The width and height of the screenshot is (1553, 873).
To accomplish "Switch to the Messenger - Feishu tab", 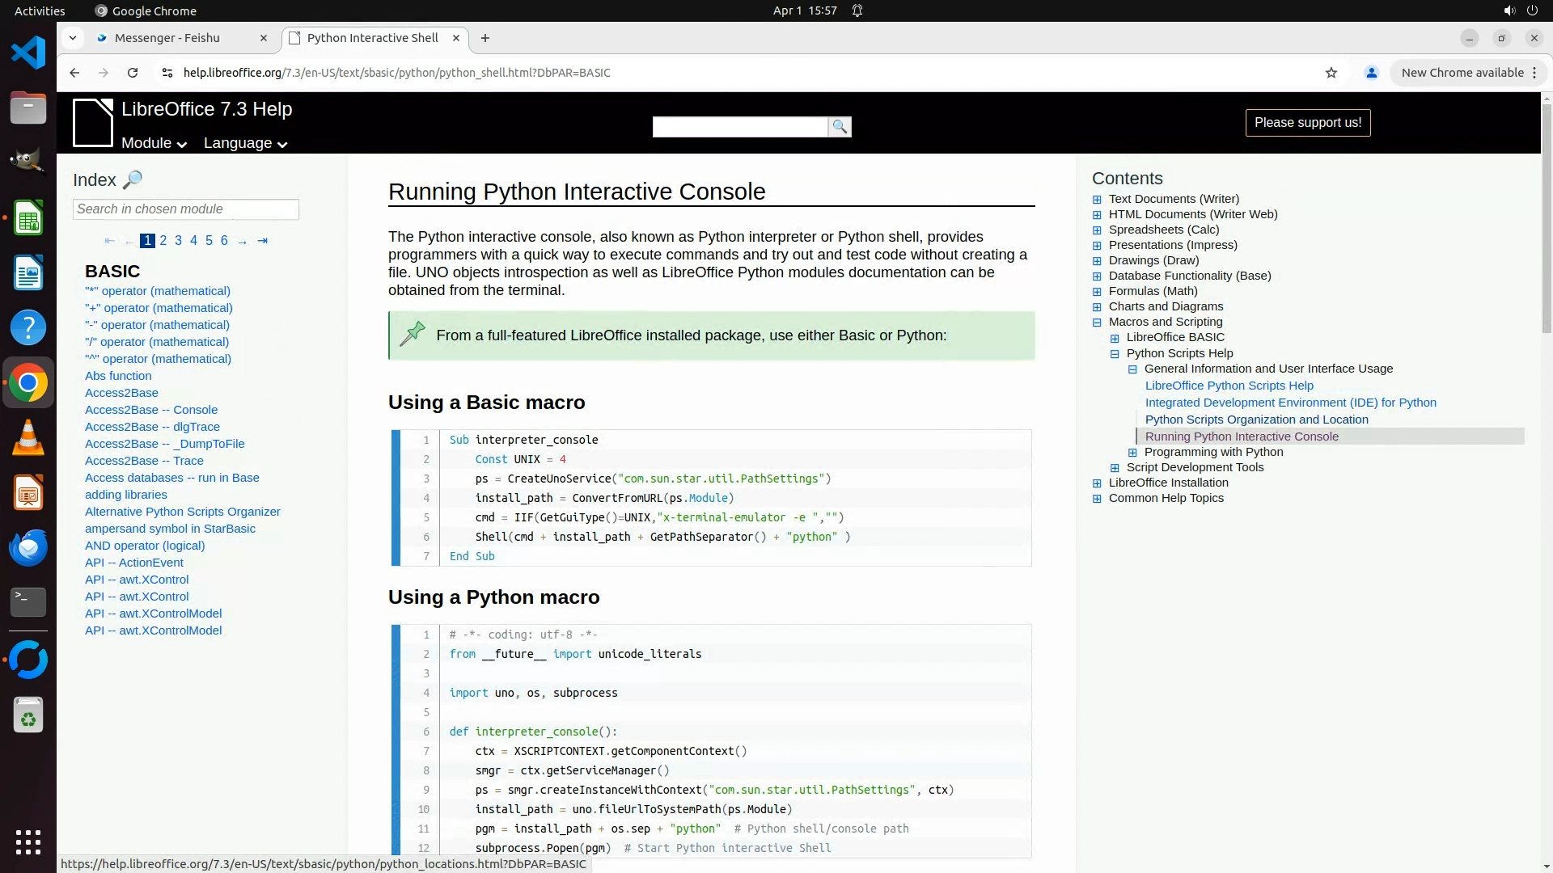I will coord(167,38).
